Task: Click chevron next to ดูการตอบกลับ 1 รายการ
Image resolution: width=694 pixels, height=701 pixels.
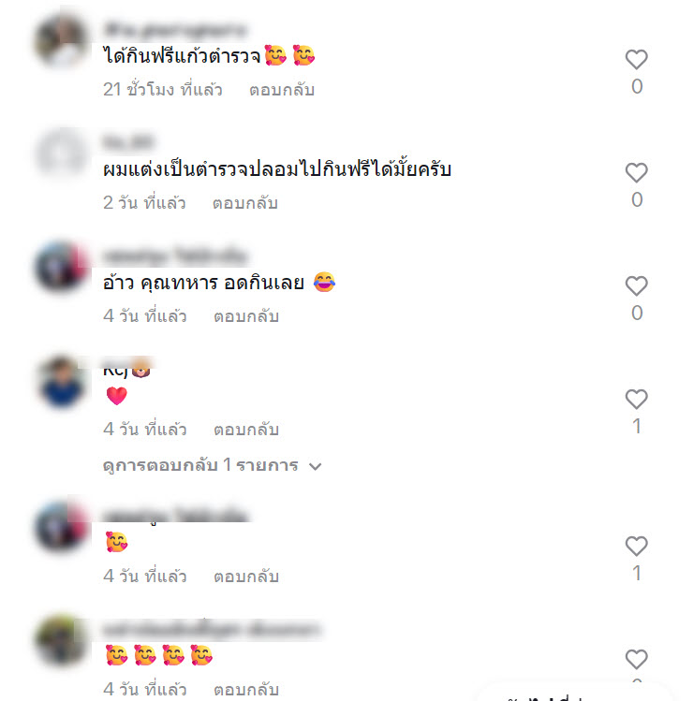Action: pyautogui.click(x=316, y=466)
